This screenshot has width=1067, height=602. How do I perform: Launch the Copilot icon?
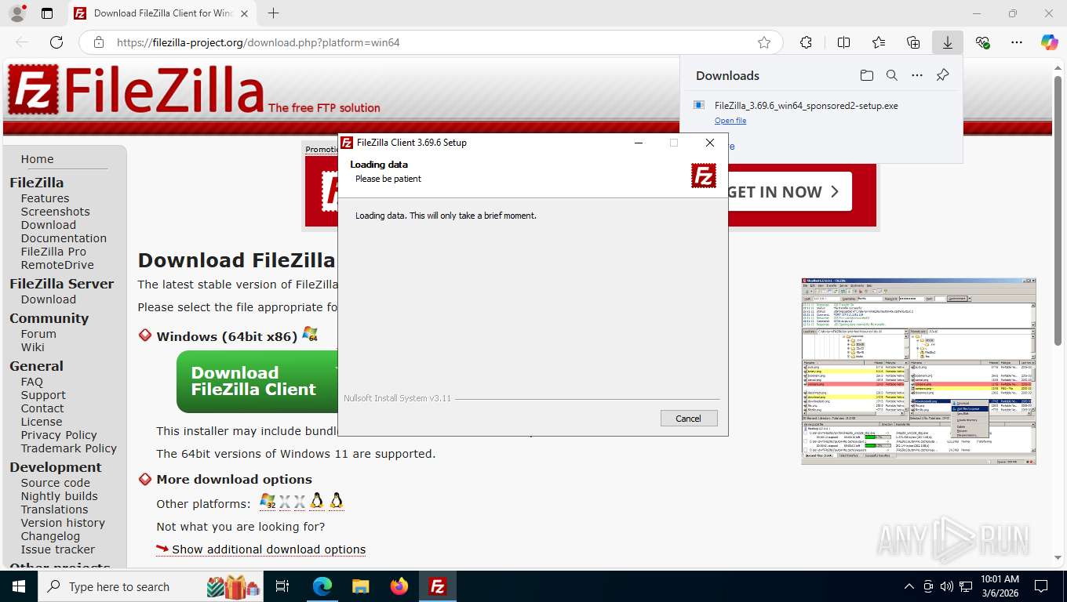(1050, 42)
